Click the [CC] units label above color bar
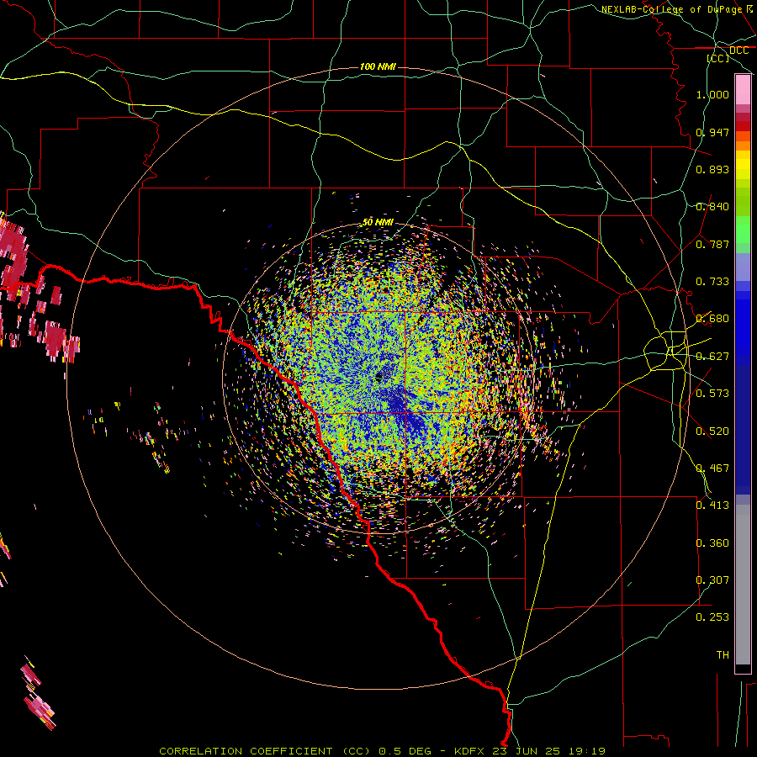Screen dimensions: 757x757 click(718, 58)
